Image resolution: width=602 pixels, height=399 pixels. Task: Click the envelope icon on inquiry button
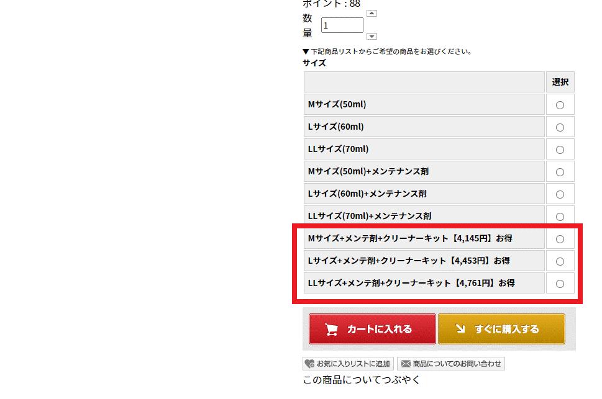coord(406,364)
